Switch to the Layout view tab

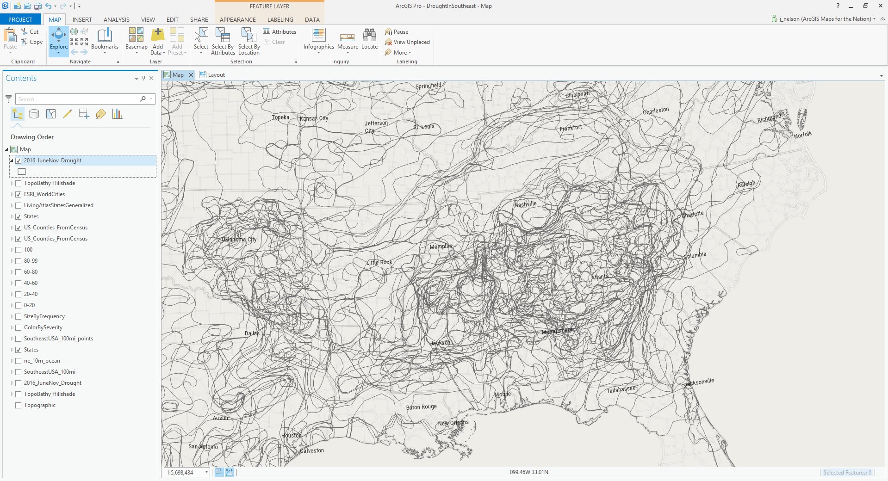212,75
